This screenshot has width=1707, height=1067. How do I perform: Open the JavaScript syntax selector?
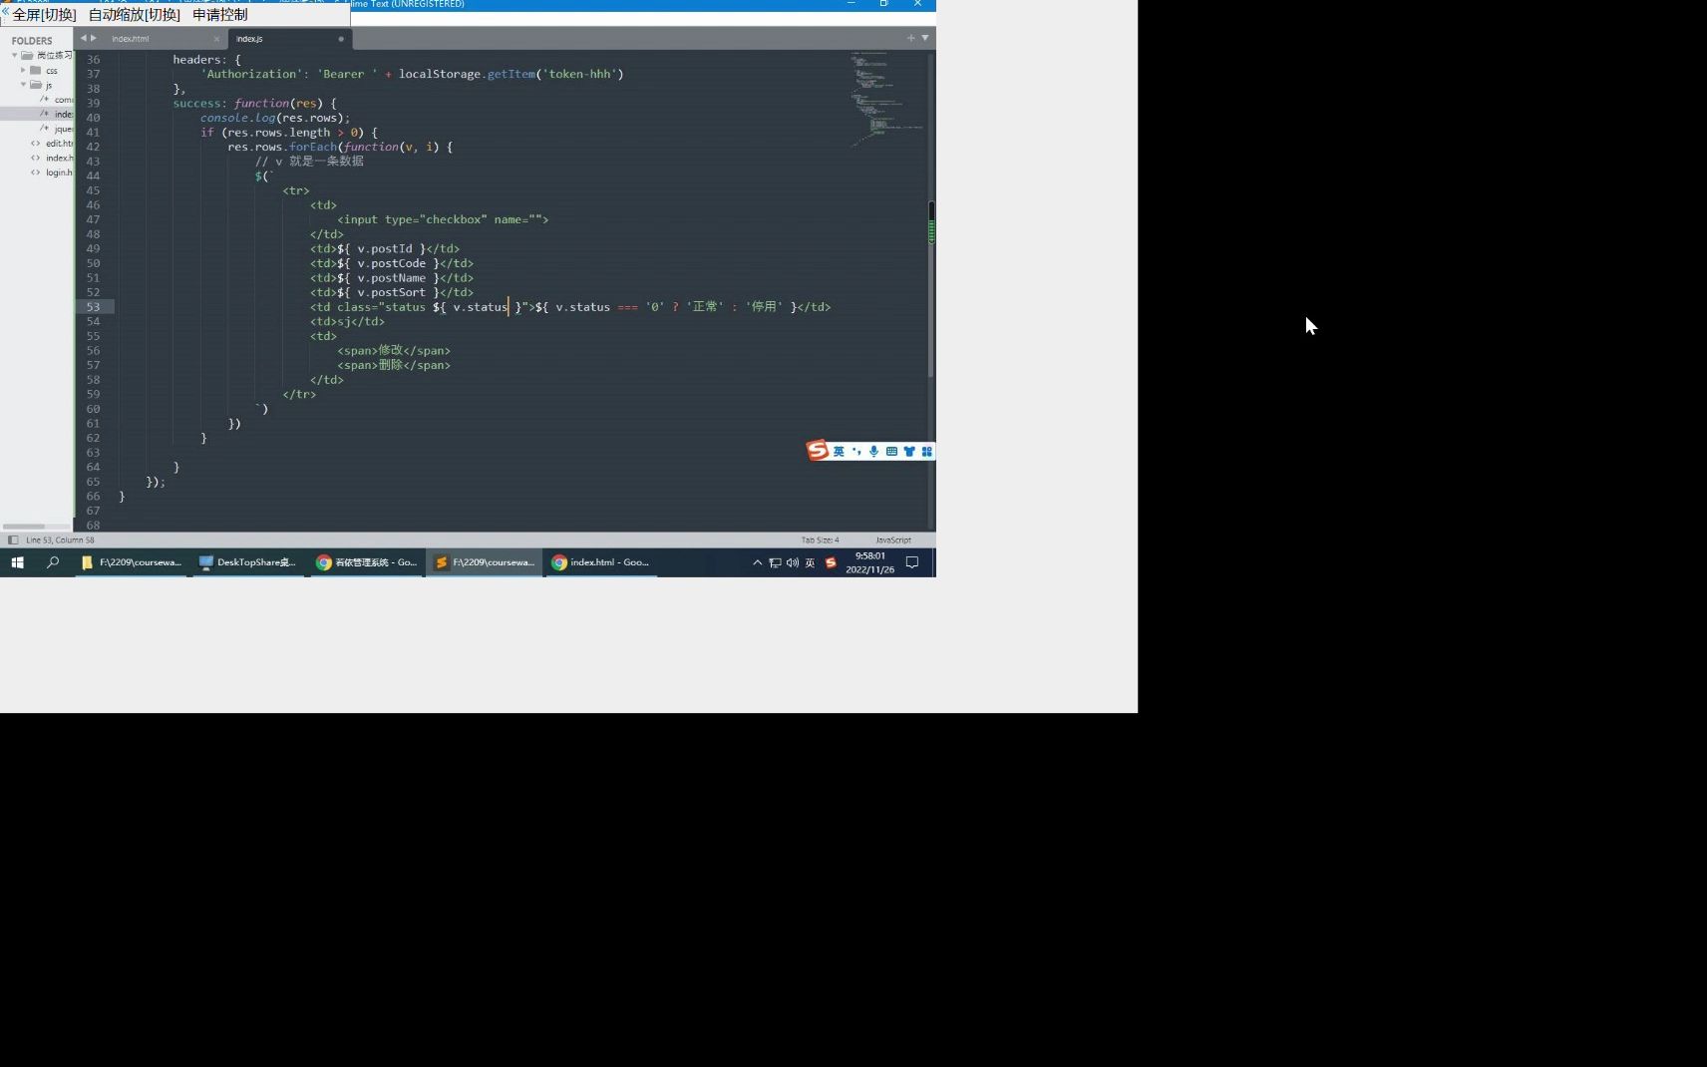(x=893, y=539)
